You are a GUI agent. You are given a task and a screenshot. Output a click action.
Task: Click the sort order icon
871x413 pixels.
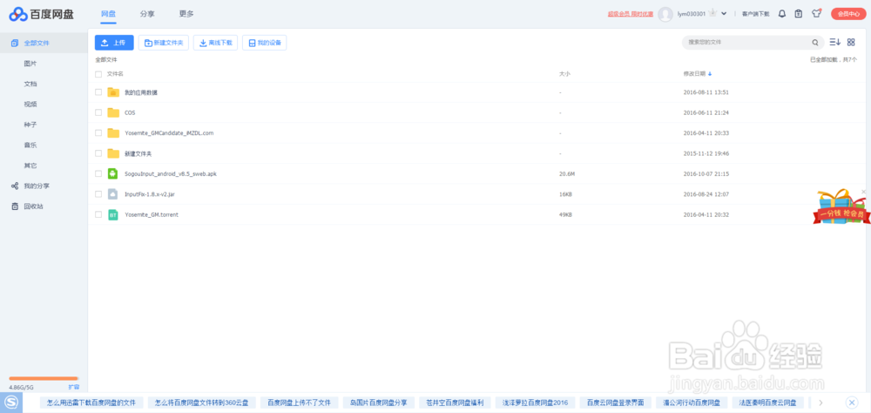(x=834, y=42)
